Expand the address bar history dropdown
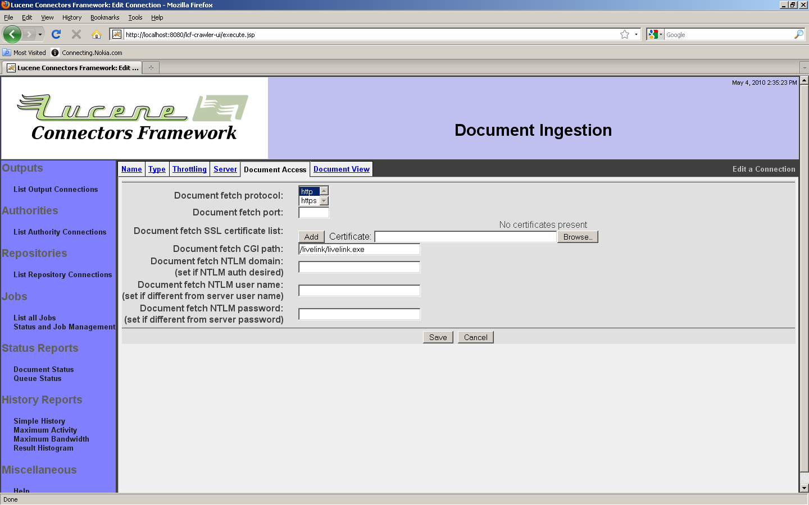This screenshot has width=809, height=505. point(636,34)
